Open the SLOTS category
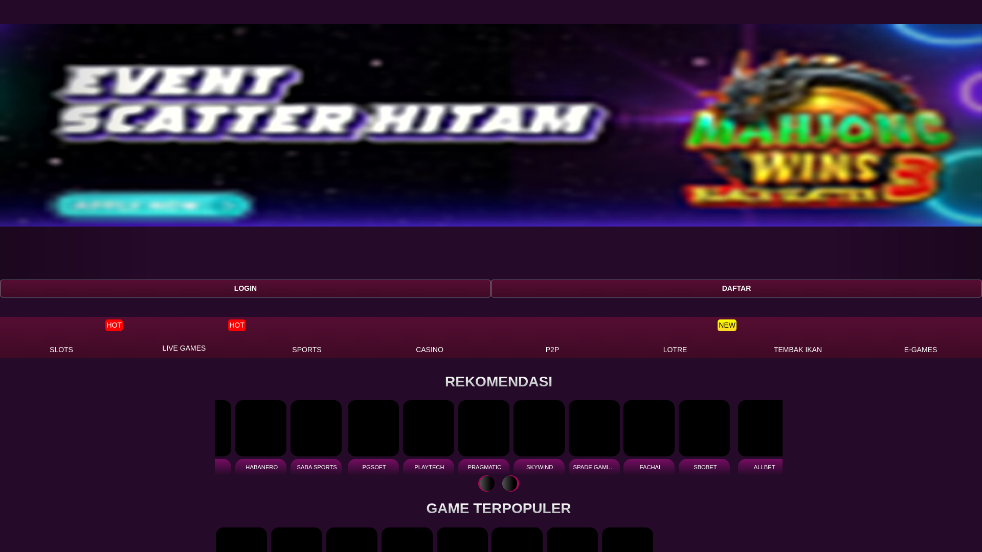 point(61,337)
